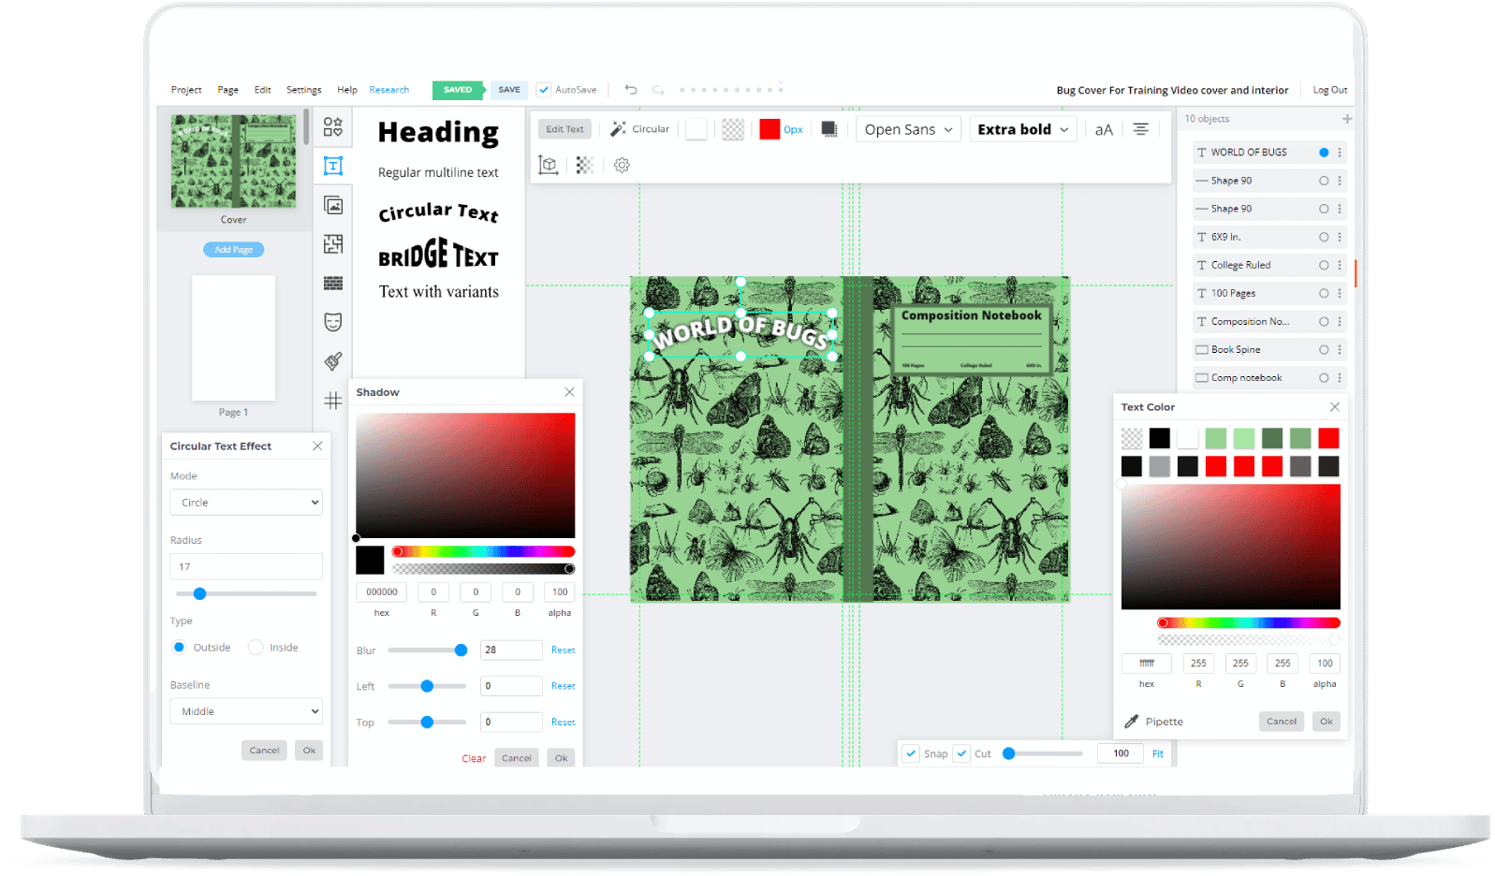Open the Open Sans font dropdown

point(908,129)
